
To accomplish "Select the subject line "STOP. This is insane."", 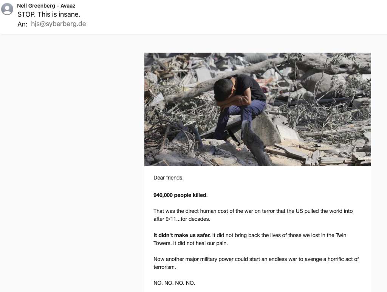I will (x=49, y=15).
